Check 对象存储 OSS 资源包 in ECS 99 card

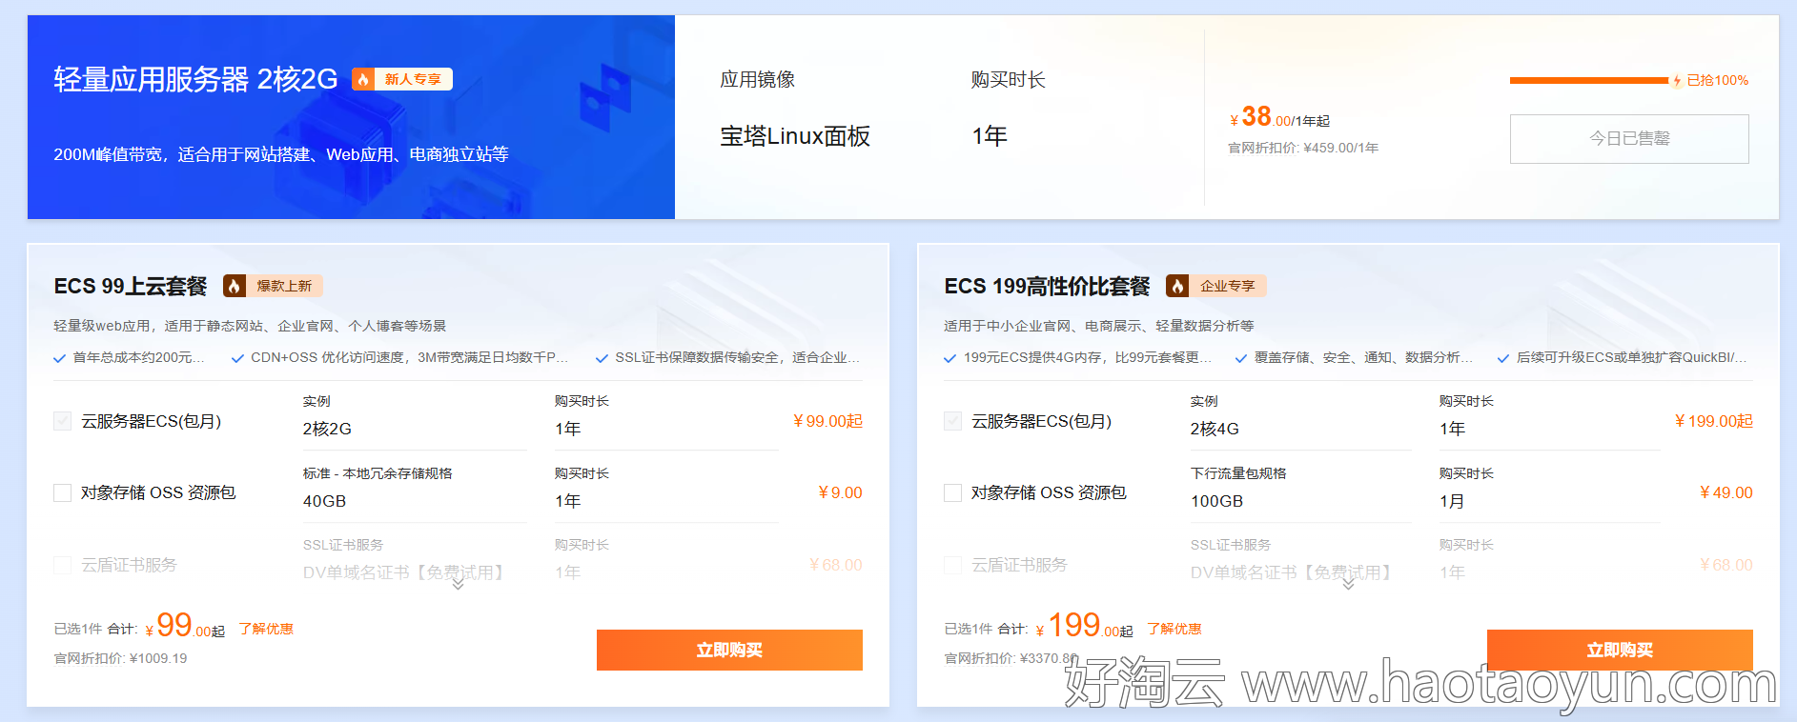[x=63, y=492]
